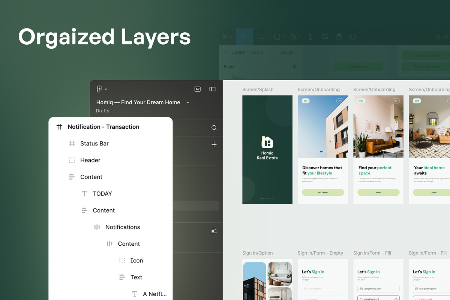Select the Frame tool in the background toolbar
This screenshot has height=300, width=450.
(260, 37)
